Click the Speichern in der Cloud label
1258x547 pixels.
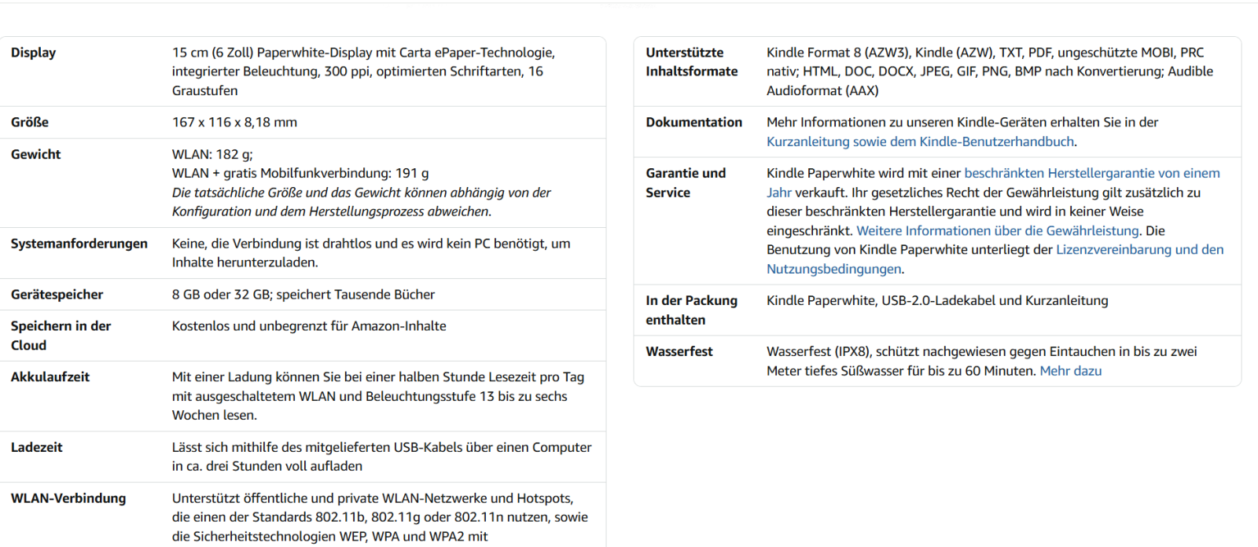[x=61, y=336]
